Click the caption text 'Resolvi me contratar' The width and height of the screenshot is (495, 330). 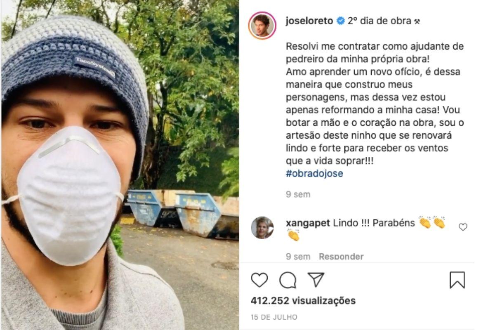click(x=322, y=46)
